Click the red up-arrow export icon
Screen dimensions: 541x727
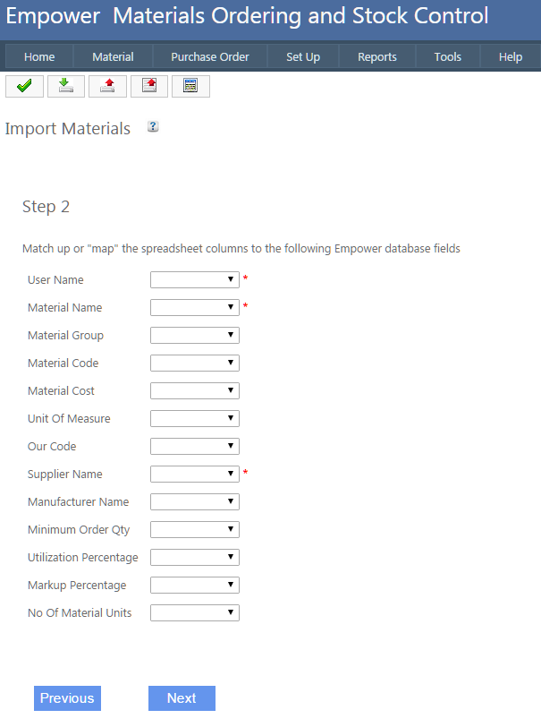point(107,86)
